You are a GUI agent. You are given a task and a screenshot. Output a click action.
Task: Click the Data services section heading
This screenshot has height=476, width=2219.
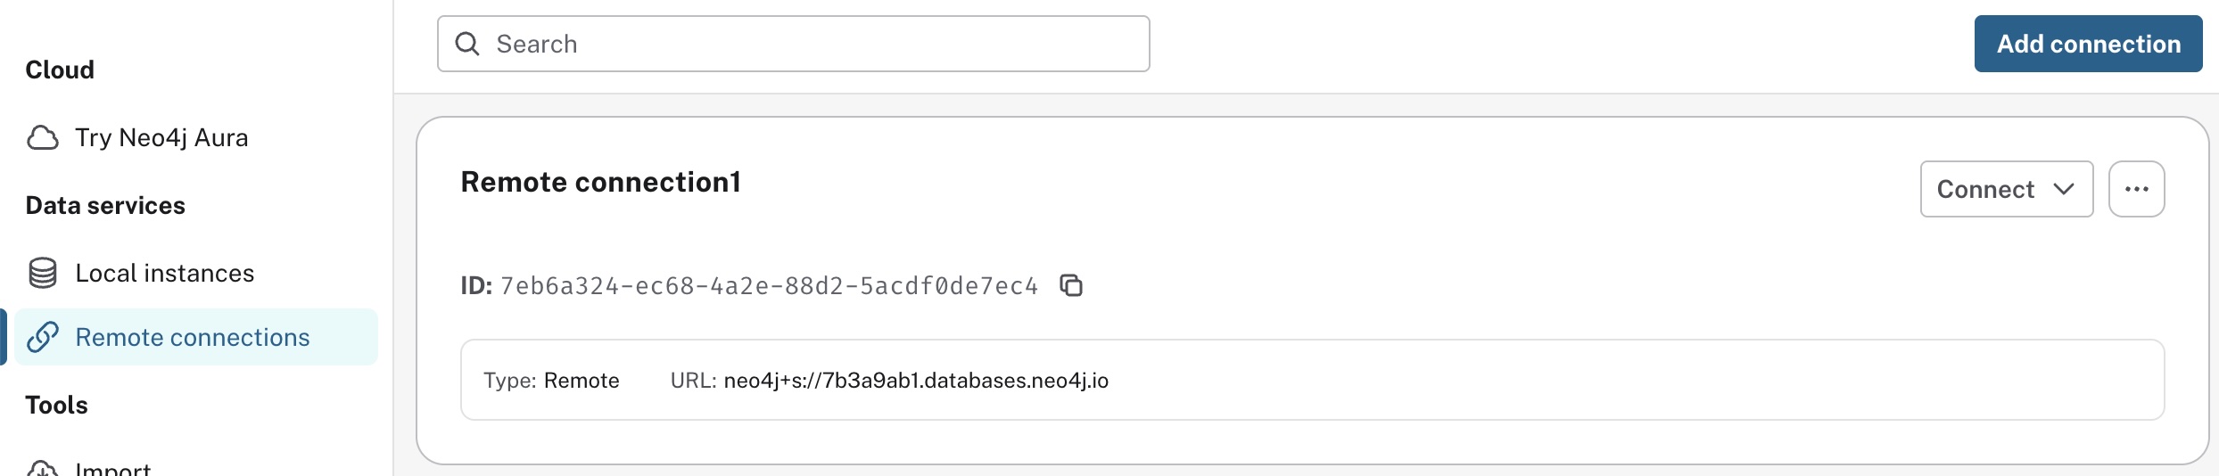(x=105, y=206)
